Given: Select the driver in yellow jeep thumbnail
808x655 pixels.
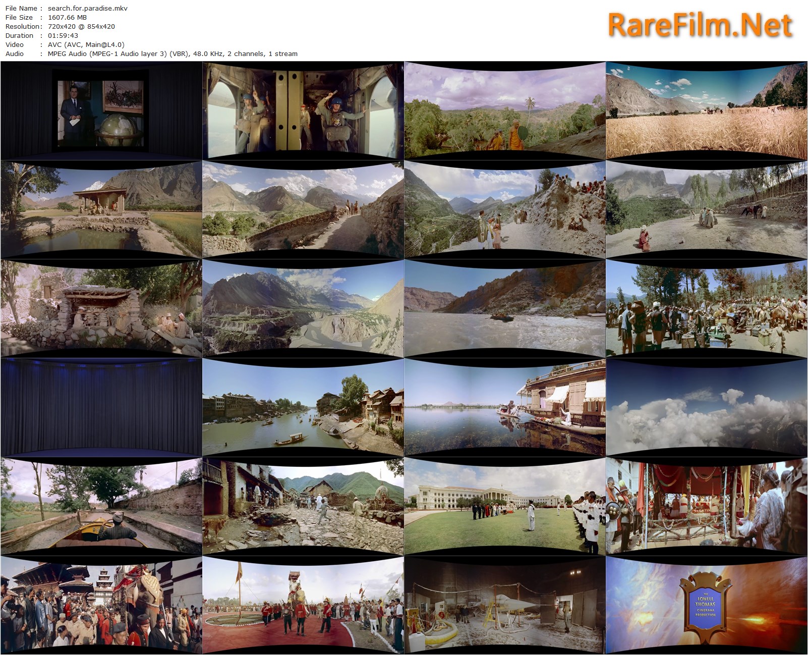Looking at the screenshot, I should [x=101, y=506].
